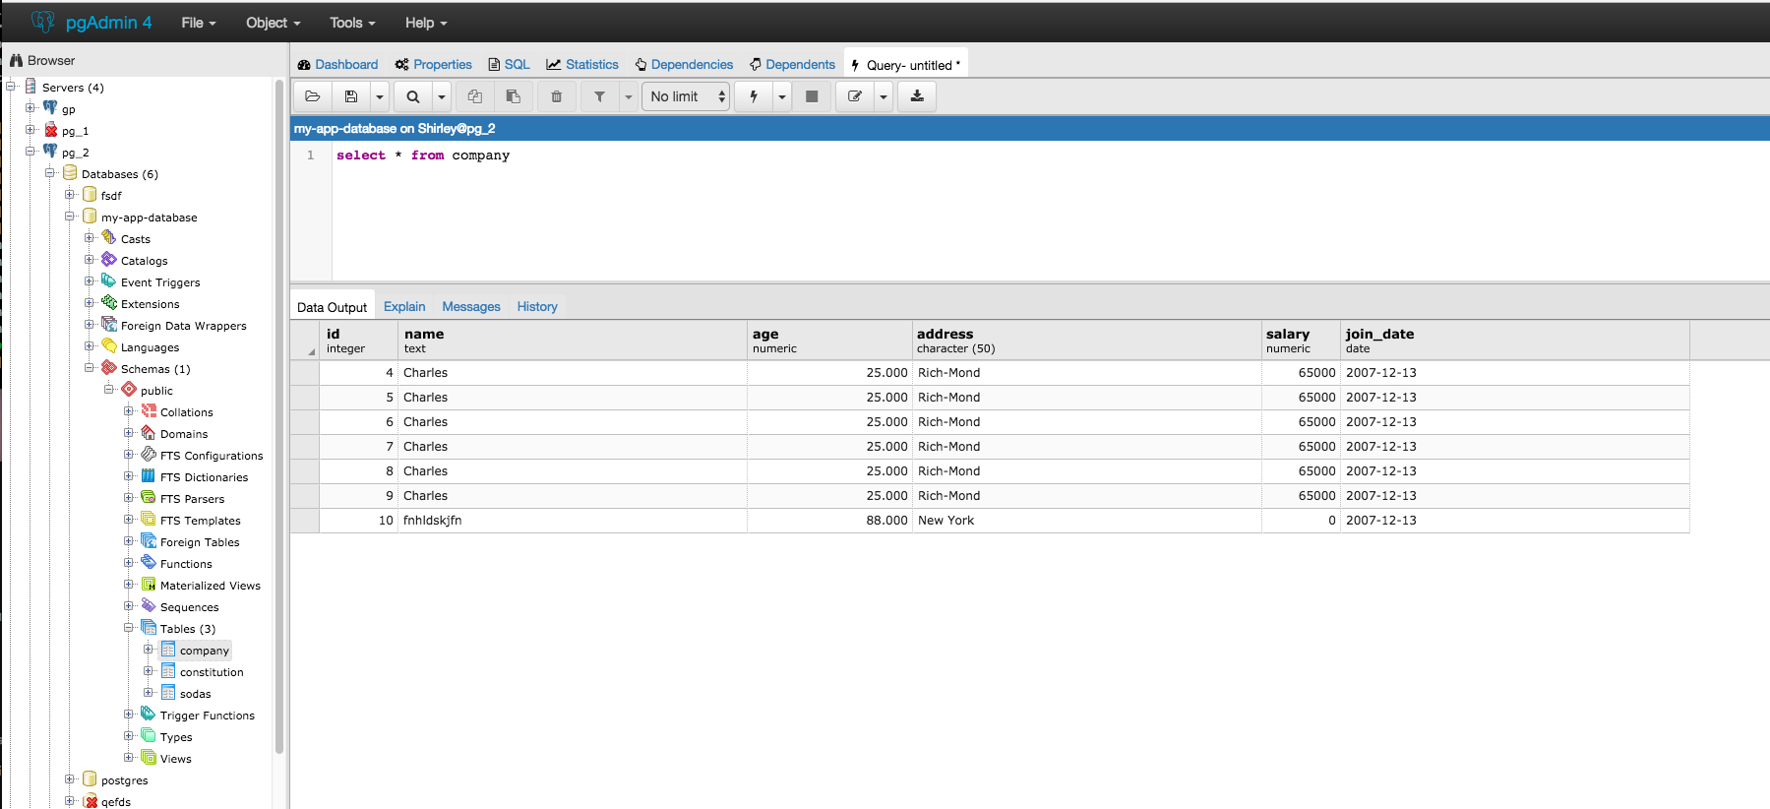Click the Edit pencil icon in toolbar

pos(855,96)
